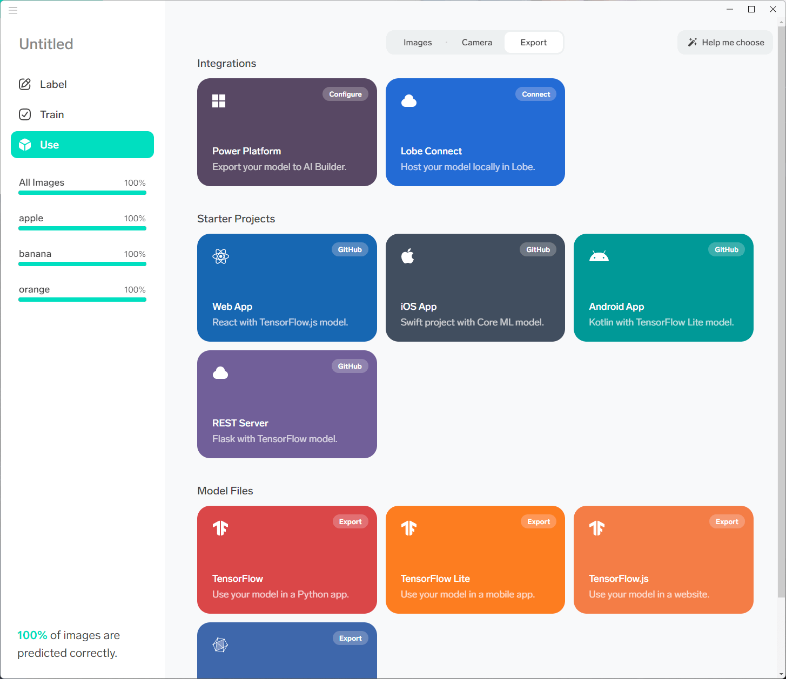Click the '100% of images are predicted correctly' text
The height and width of the screenshot is (679, 786).
[x=69, y=644]
